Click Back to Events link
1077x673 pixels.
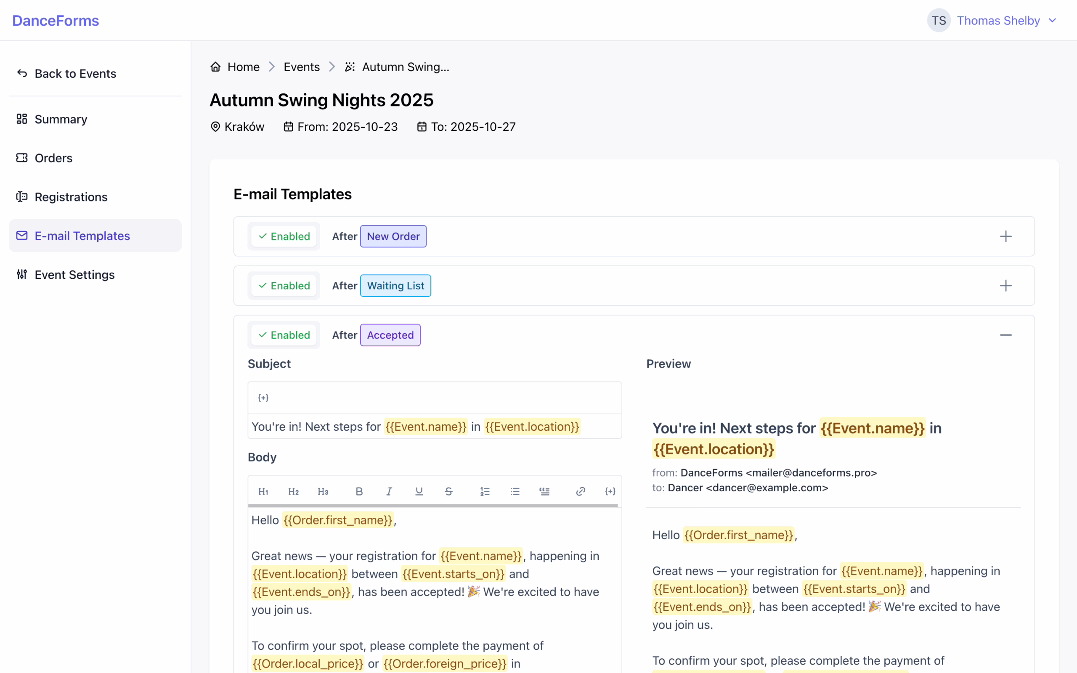pos(75,74)
